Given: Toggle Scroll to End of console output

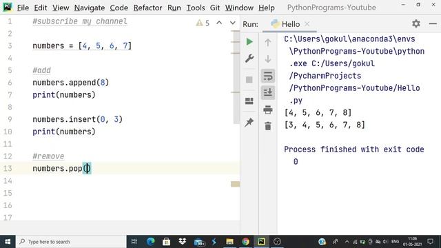Looking at the screenshot, I should click(268, 92).
